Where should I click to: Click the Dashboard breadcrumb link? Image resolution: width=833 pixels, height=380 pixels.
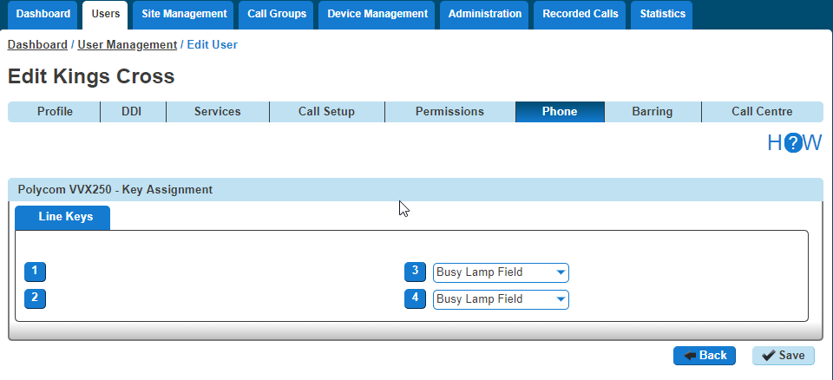(x=37, y=44)
